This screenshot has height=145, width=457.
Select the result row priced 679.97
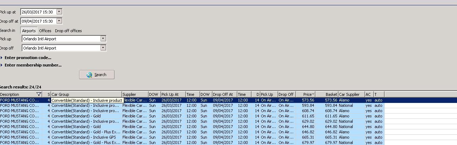tap(192, 143)
